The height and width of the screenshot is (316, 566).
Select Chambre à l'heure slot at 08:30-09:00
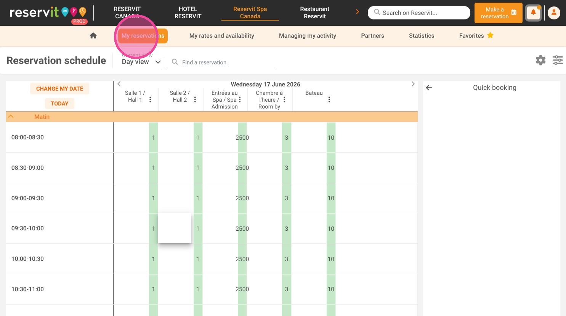287,168
